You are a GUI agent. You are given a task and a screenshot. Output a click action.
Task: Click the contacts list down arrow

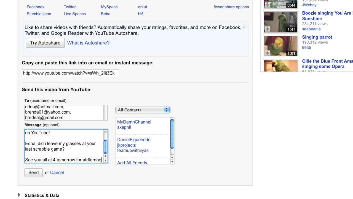coord(172,162)
